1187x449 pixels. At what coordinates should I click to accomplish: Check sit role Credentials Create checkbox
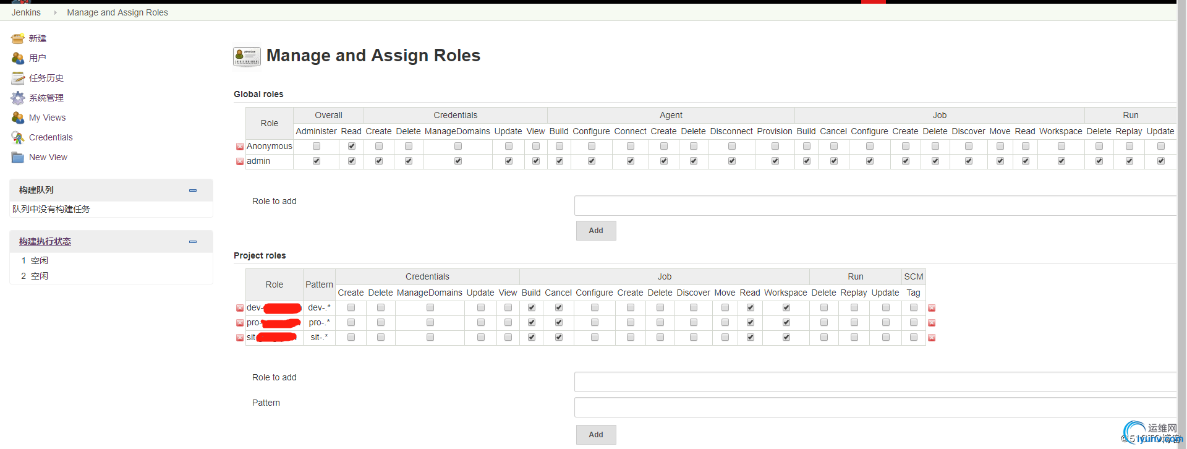coord(351,337)
